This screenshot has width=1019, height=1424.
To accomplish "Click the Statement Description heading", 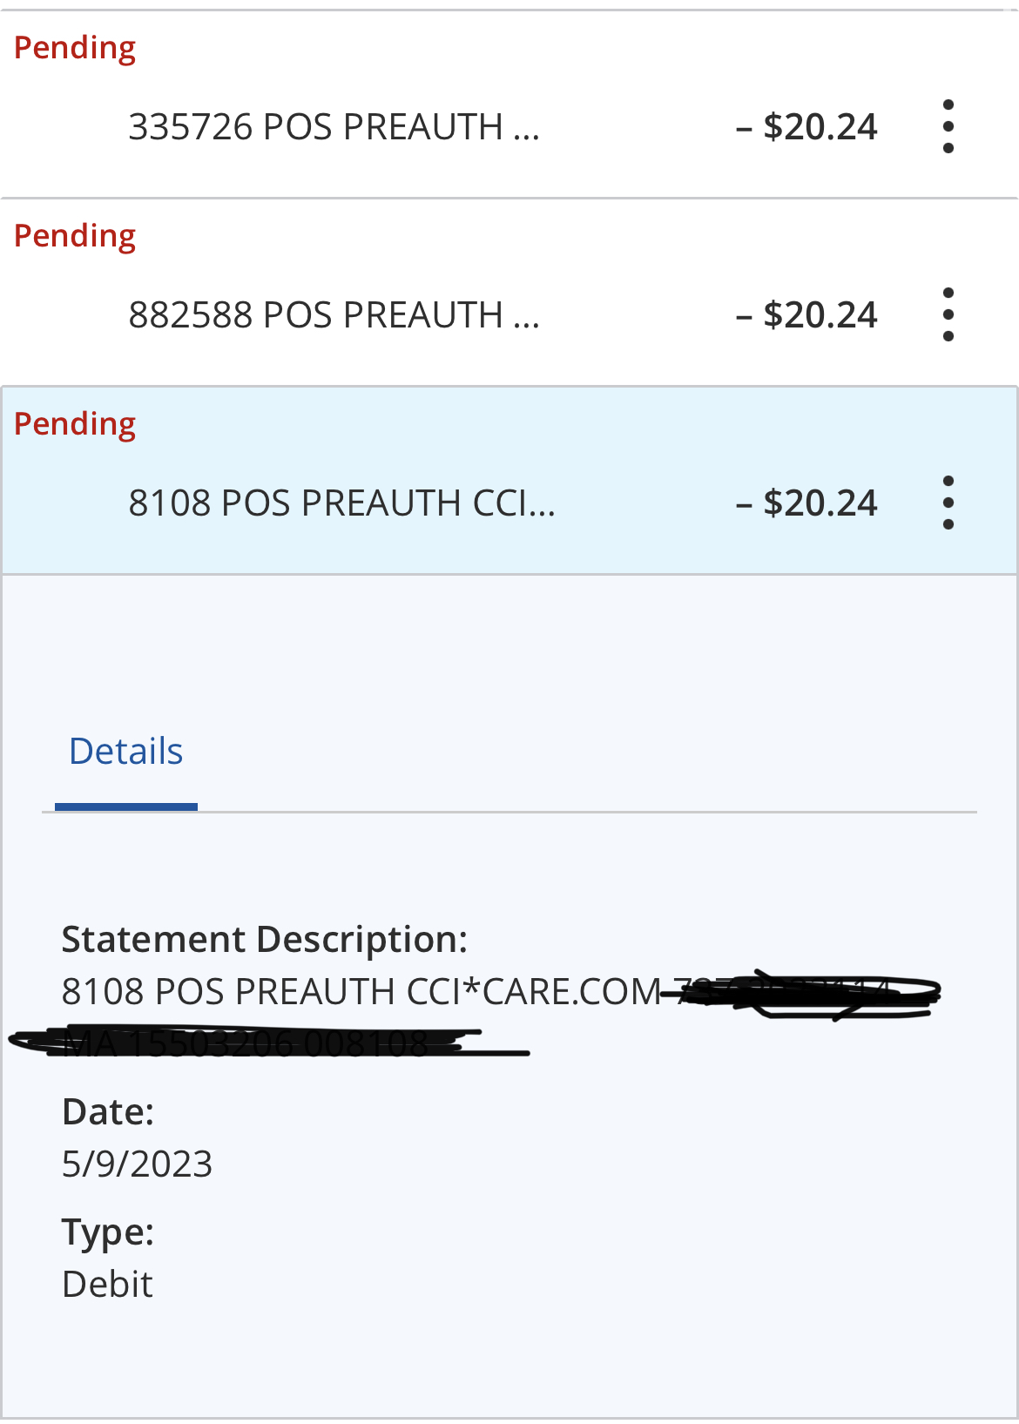I will (x=265, y=940).
